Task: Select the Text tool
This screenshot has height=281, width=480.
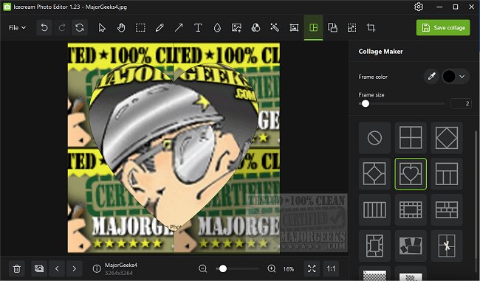Action: point(198,28)
